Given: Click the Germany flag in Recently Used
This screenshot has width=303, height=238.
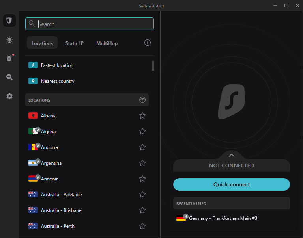Looking at the screenshot, I should point(181,218).
